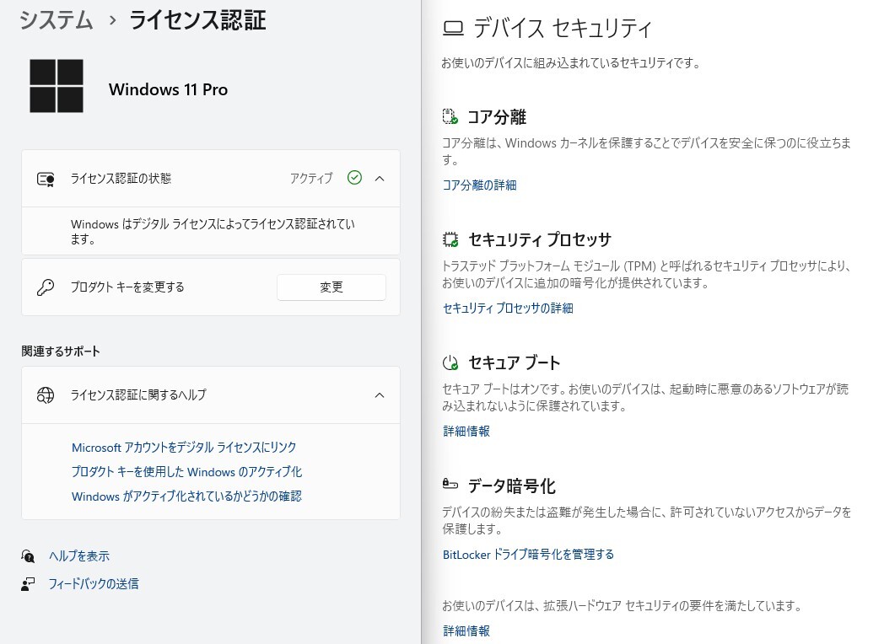The image size is (884, 644).
Task: Click the フィードバックの送信 link
Action: [x=94, y=583]
